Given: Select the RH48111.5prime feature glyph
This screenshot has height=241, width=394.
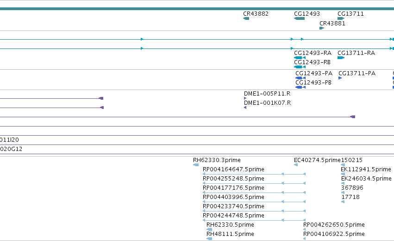Looking at the screenshot, I should point(209,239).
